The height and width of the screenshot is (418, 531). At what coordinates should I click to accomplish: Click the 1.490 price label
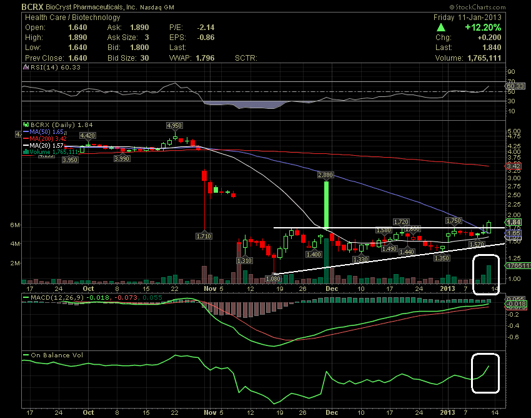[x=389, y=248]
